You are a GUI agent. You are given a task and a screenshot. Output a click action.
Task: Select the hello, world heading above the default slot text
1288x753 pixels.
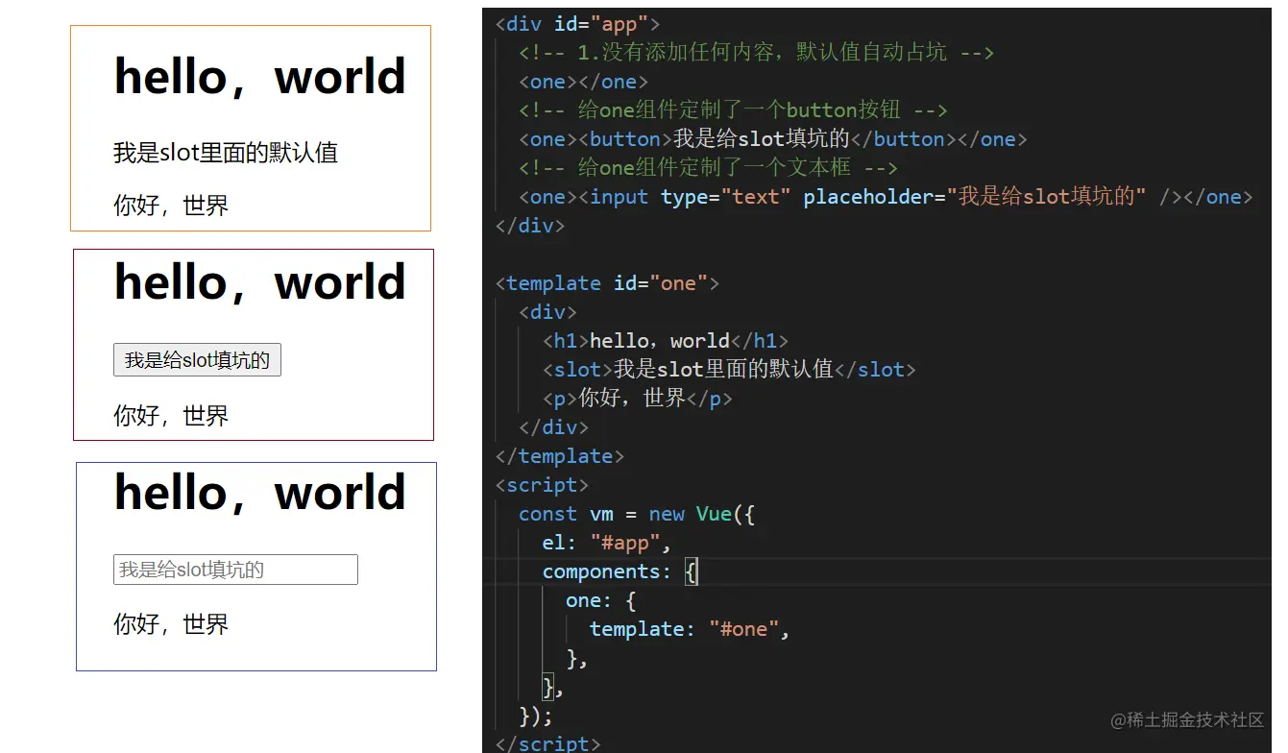[260, 77]
